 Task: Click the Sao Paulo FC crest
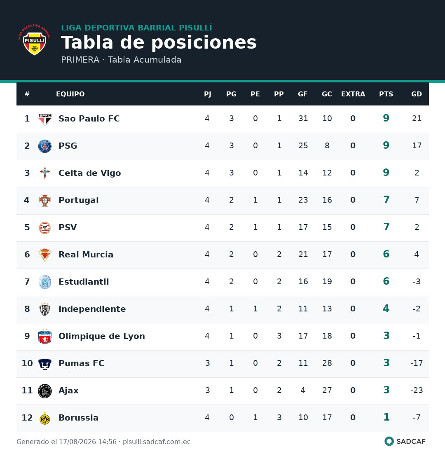click(x=45, y=119)
